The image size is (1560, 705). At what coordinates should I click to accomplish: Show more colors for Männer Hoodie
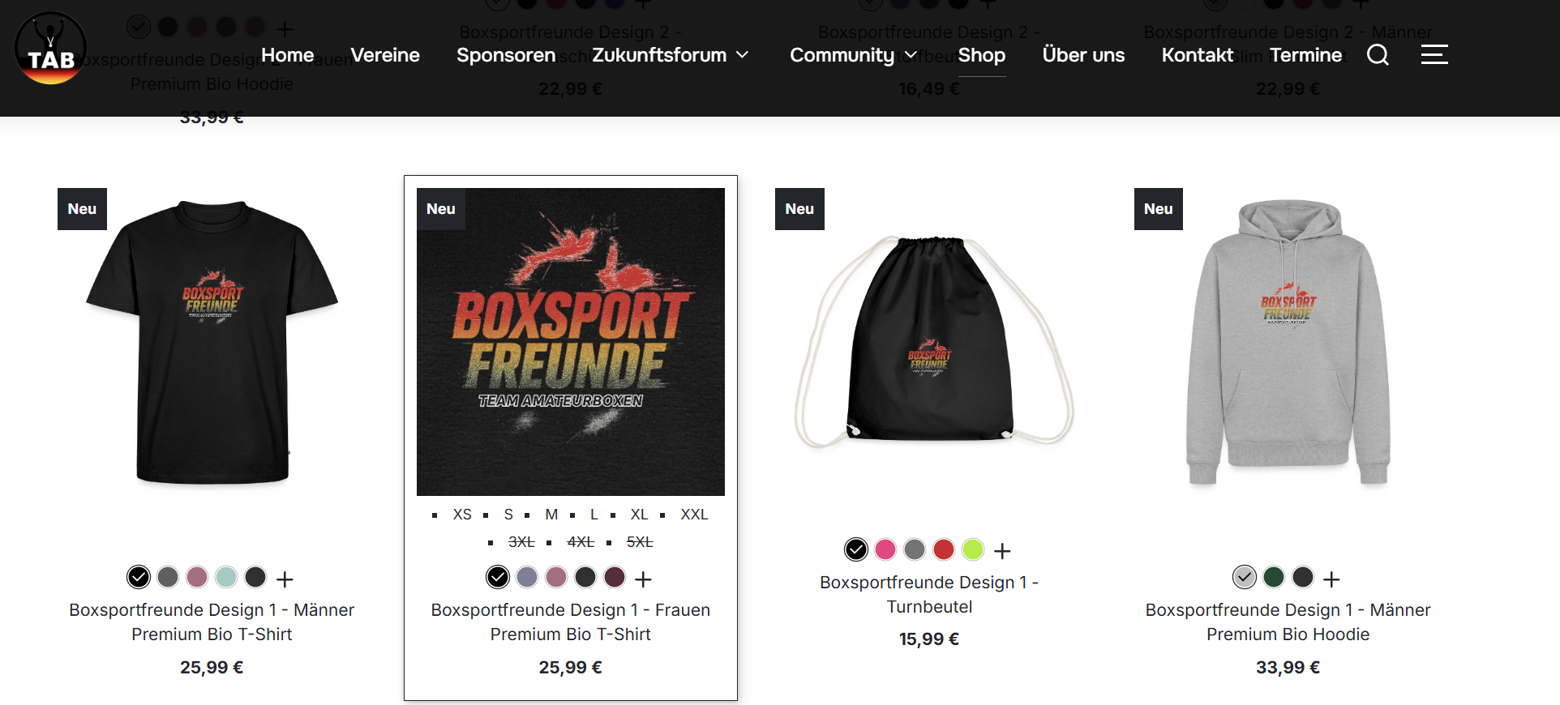point(1331,579)
